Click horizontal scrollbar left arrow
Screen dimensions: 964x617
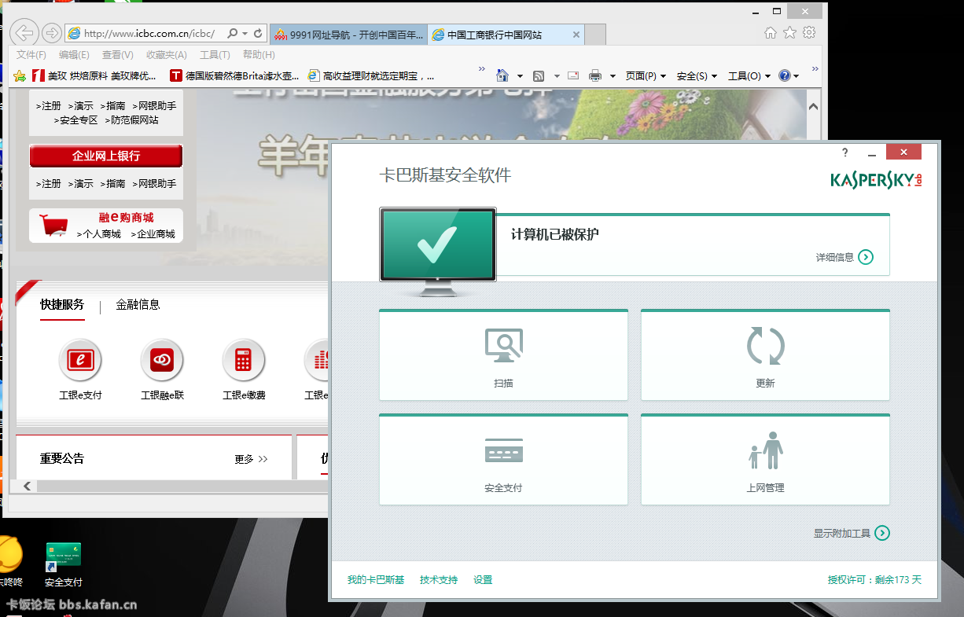pyautogui.click(x=27, y=487)
